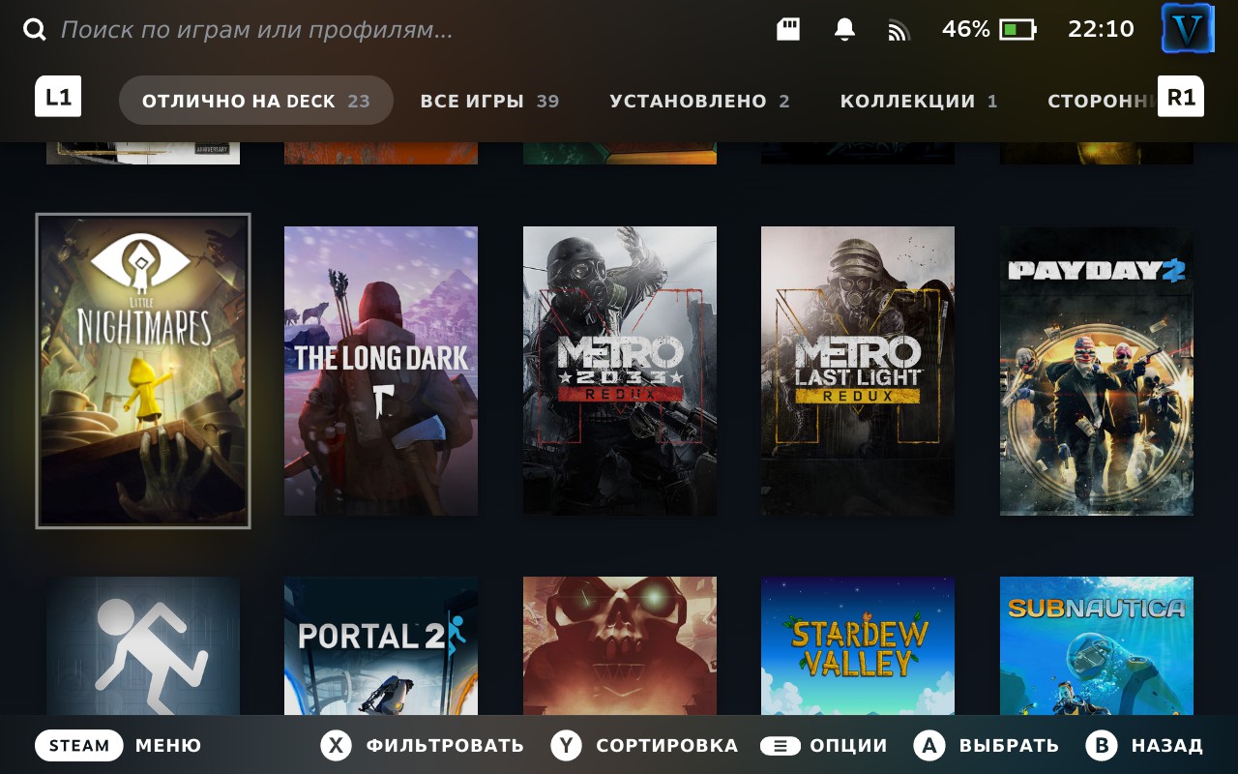Viewport: 1238px width, 774px height.
Task: Switch to the ВСЕ ИГРЫ tab
Action: [x=490, y=101]
